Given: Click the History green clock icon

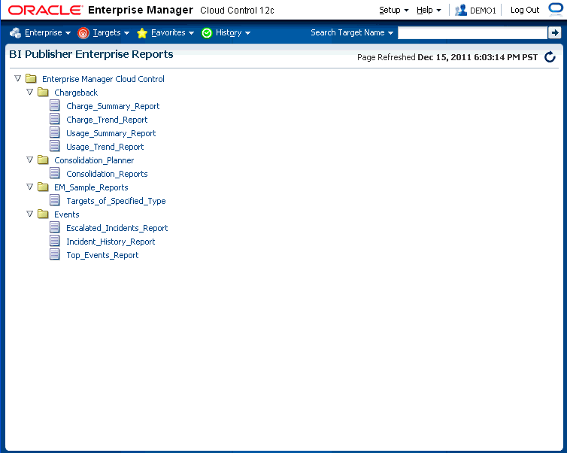Looking at the screenshot, I should coord(207,33).
